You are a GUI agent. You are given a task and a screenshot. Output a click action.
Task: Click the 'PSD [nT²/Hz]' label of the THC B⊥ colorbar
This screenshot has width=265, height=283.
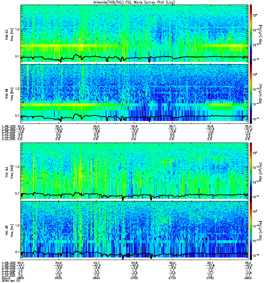point(260,172)
